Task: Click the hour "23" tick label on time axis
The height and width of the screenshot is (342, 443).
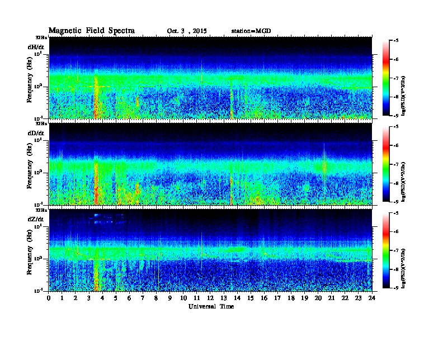Action: (x=358, y=298)
